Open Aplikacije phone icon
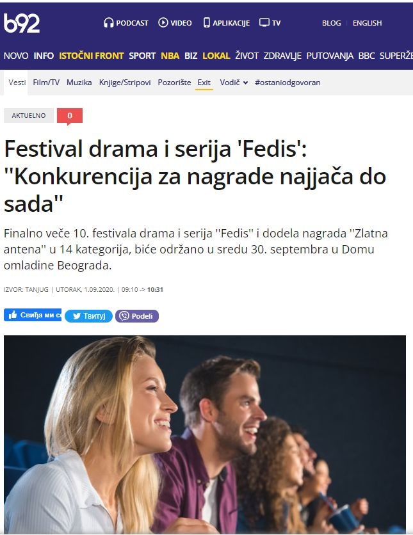The image size is (413, 535). 206,23
